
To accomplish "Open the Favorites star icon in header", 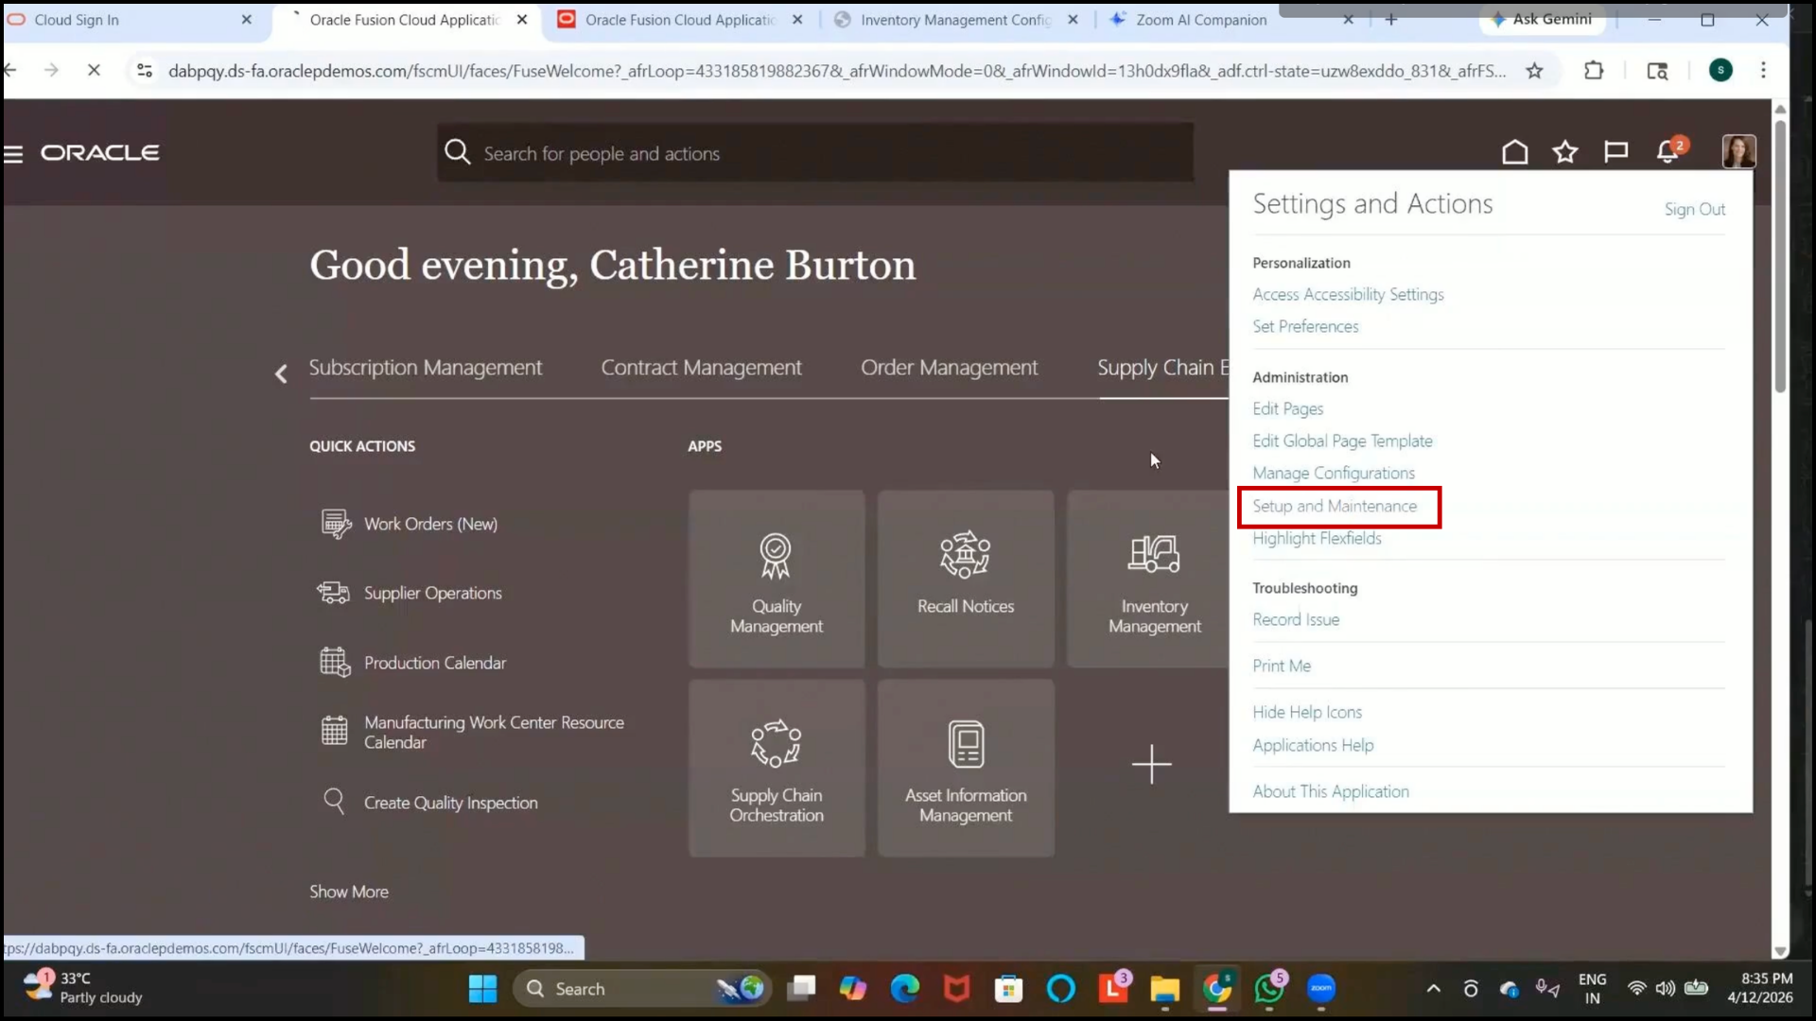I will coord(1565,151).
